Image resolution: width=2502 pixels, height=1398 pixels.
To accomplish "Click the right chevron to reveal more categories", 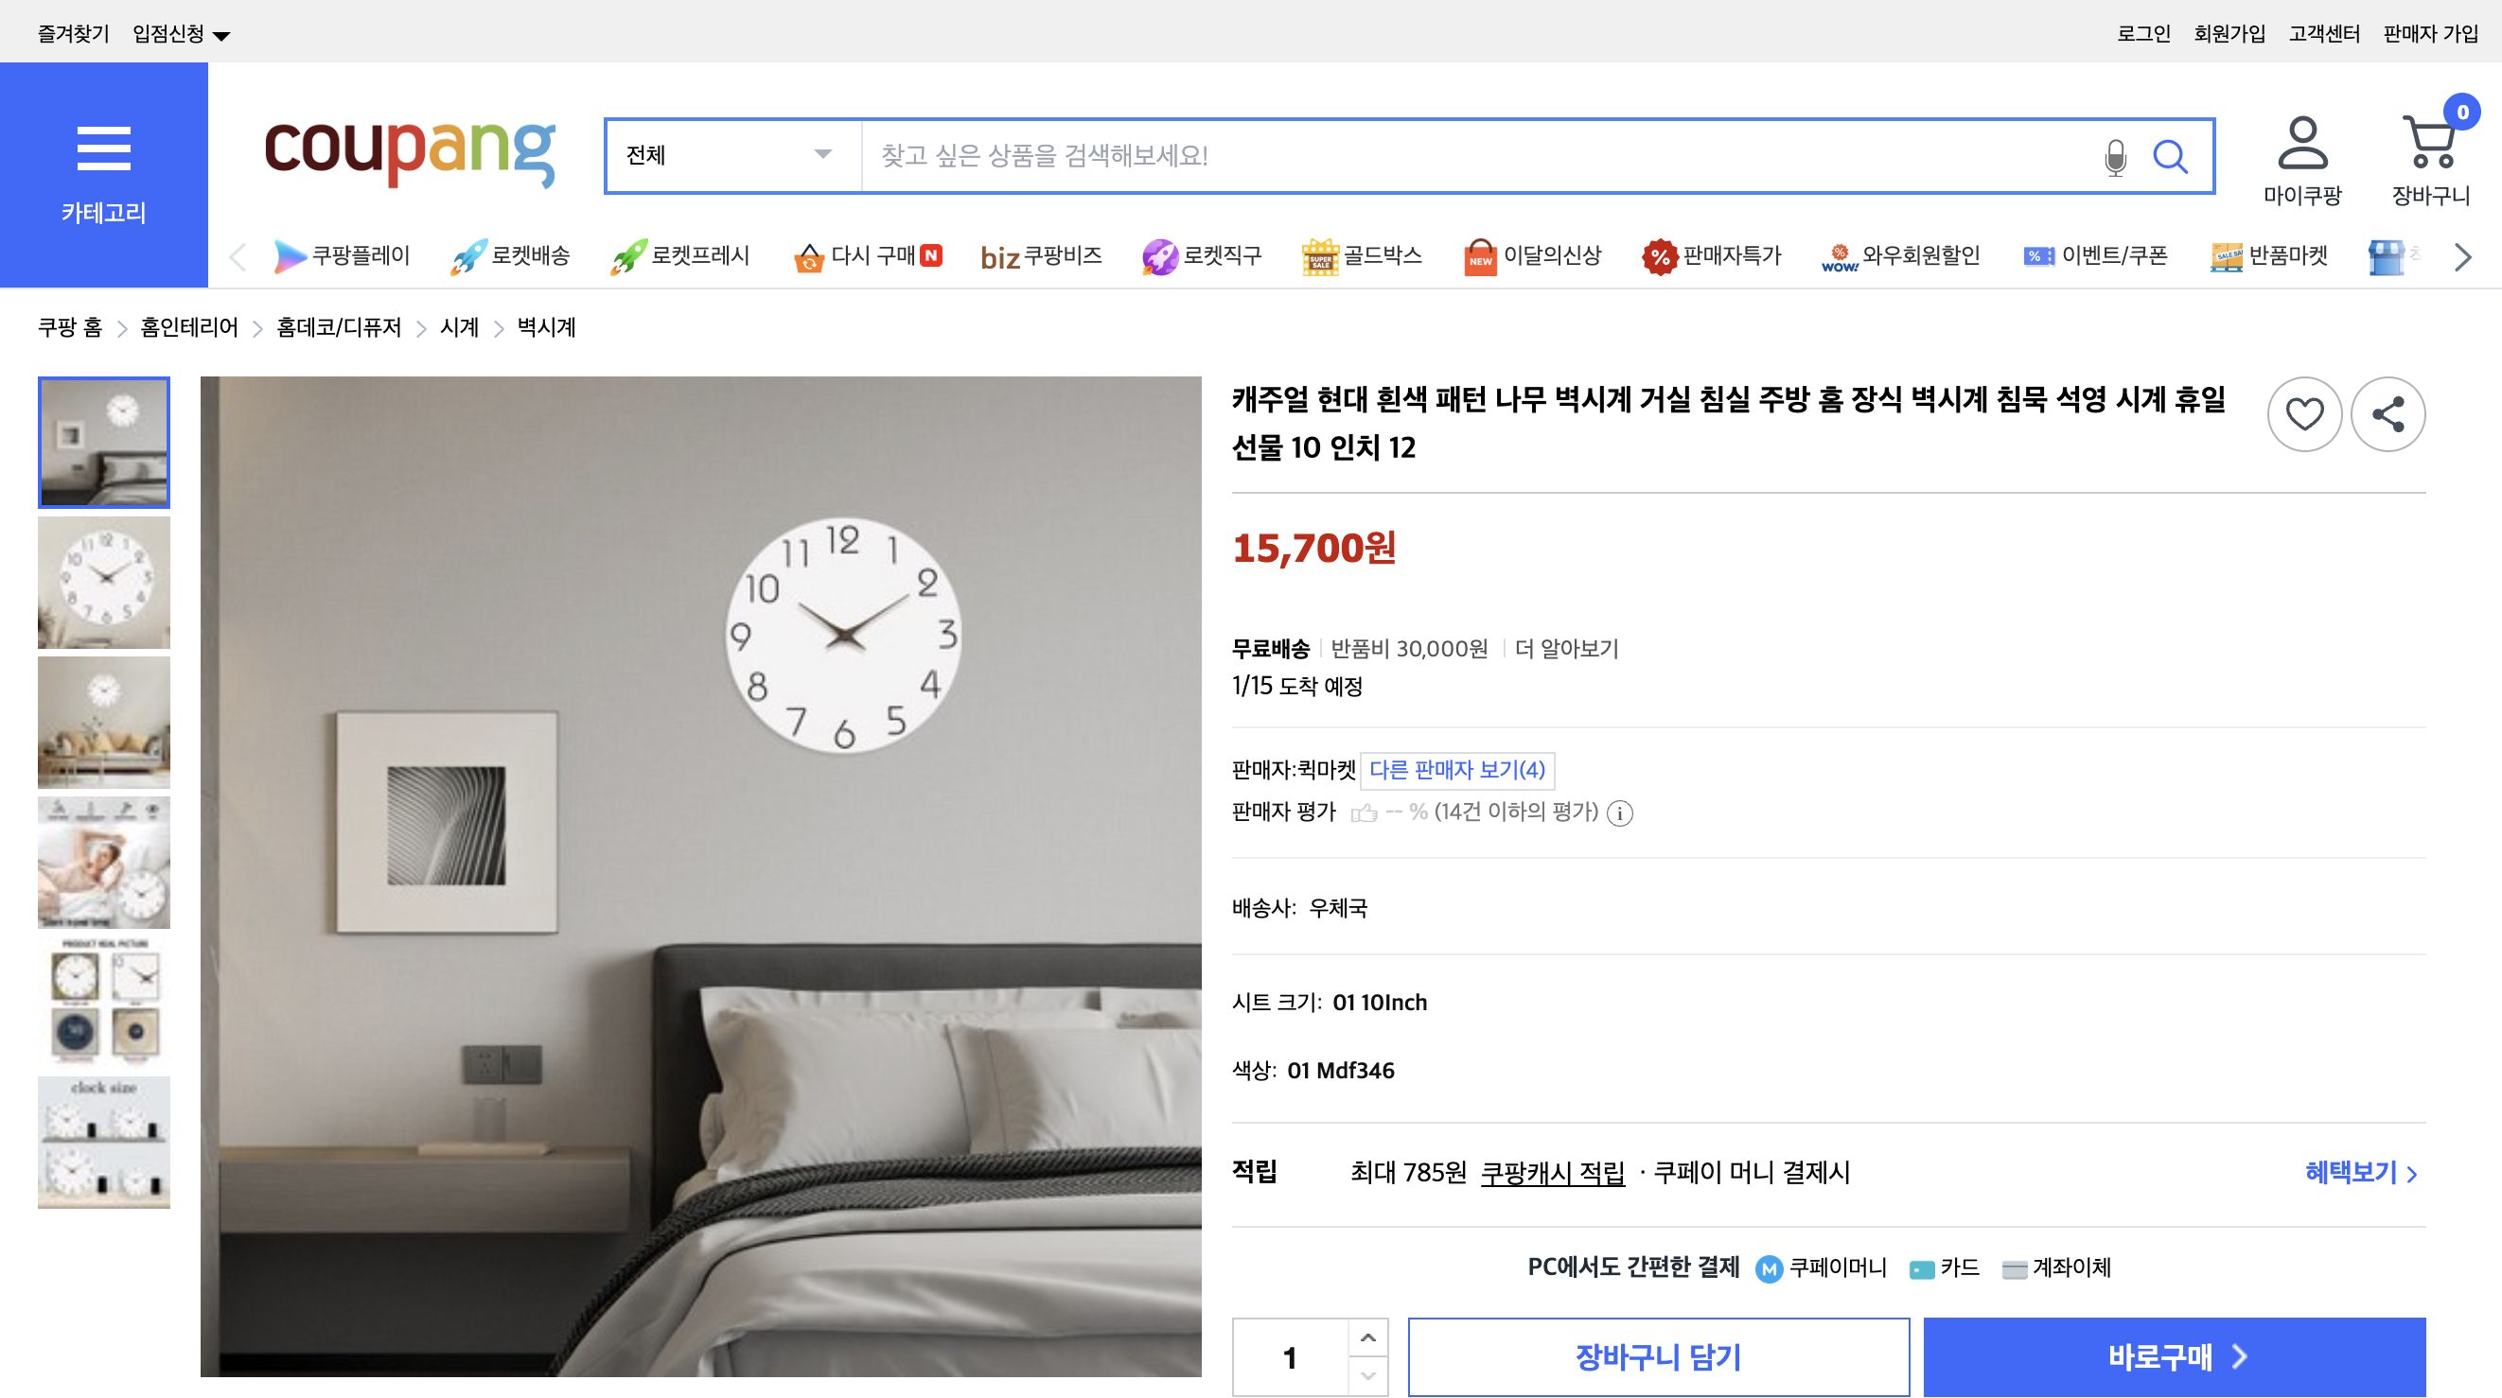I will (2461, 256).
